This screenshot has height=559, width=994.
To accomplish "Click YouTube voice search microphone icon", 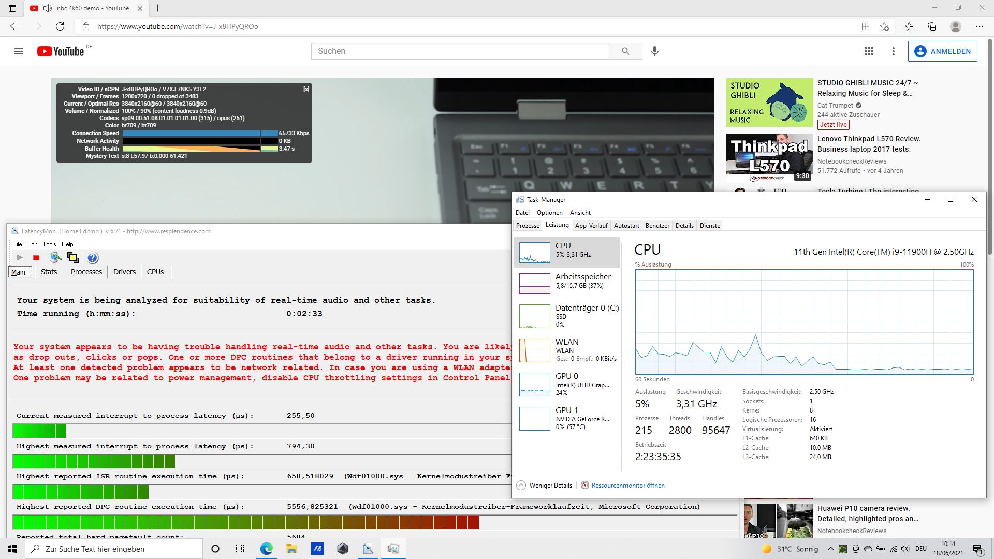I will click(655, 51).
